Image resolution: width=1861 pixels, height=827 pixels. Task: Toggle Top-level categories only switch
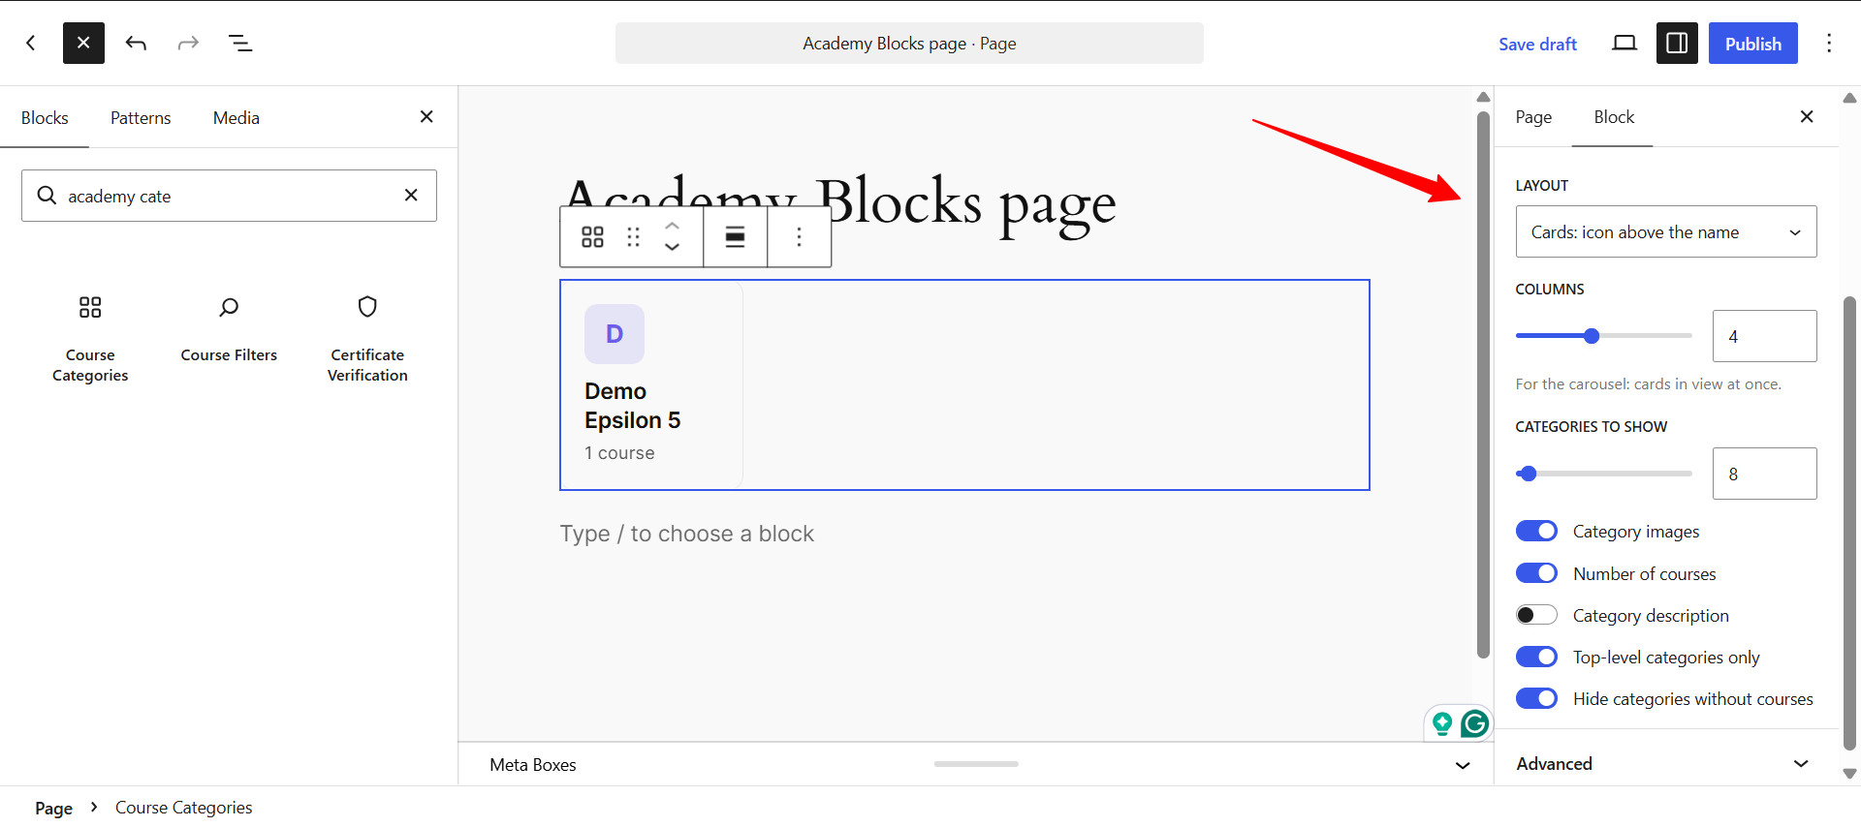click(1536, 657)
